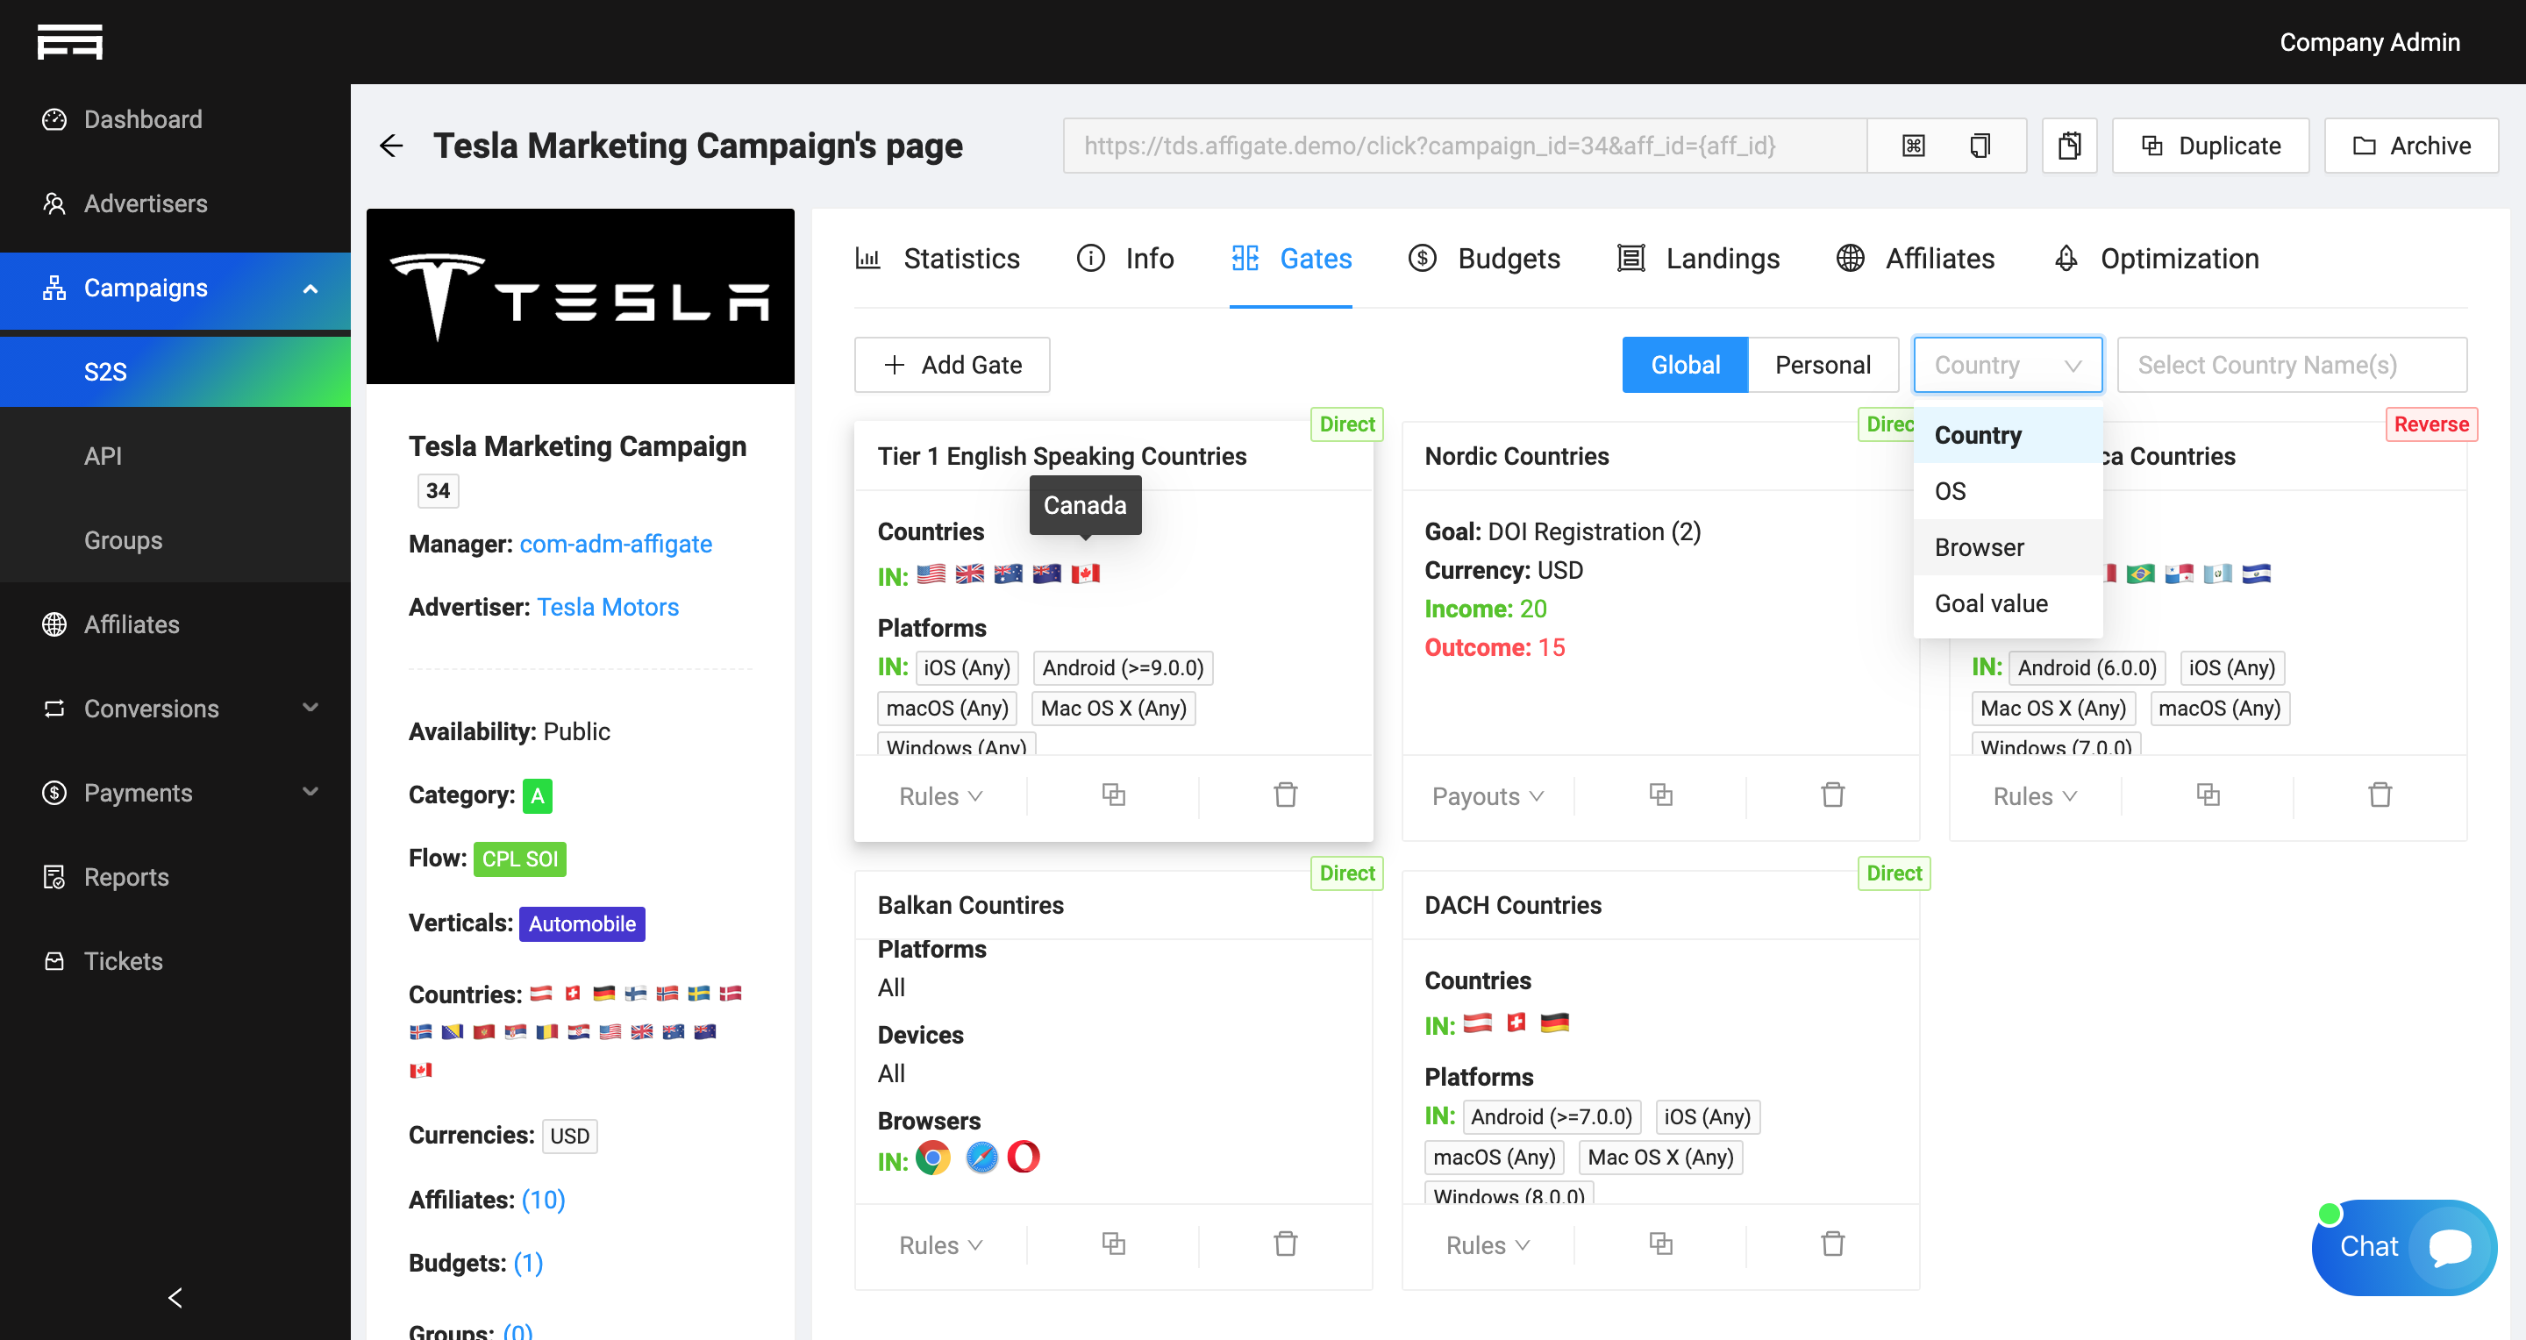Expand the Payouts dropdown in the Nordic Countries gate
This screenshot has height=1340, width=2526.
pyautogui.click(x=1487, y=796)
